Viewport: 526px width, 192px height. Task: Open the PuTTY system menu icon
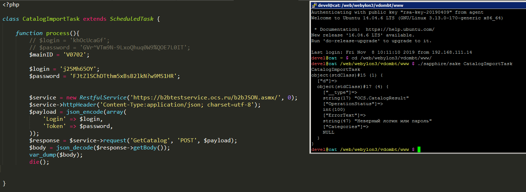pos(314,5)
